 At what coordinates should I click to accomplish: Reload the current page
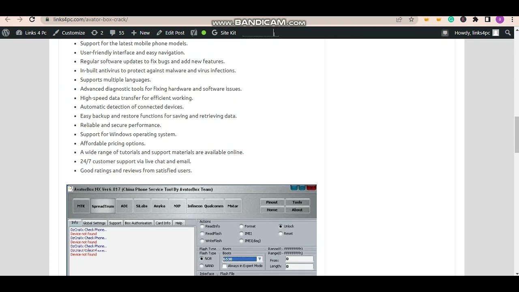click(x=32, y=19)
